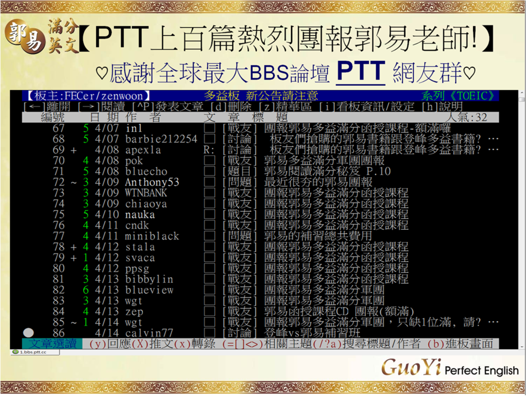Screen dimensions: 526x396
Task: Click the [i]看板資訊/設定 command
Action: point(367,107)
